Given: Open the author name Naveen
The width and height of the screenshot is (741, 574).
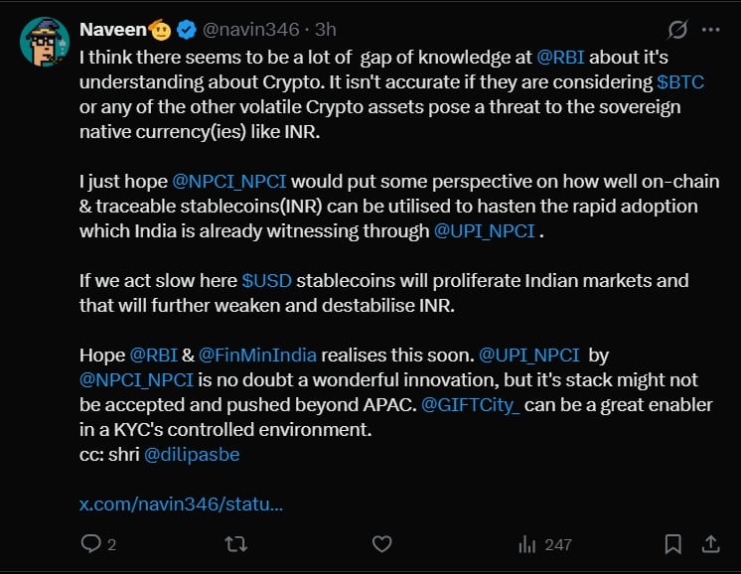Looking at the screenshot, I should tap(107, 30).
